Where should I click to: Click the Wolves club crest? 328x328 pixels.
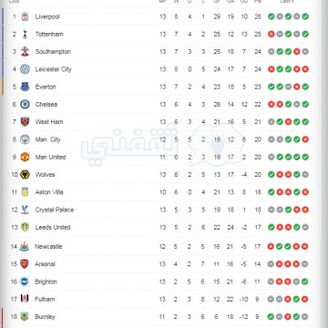[25, 175]
